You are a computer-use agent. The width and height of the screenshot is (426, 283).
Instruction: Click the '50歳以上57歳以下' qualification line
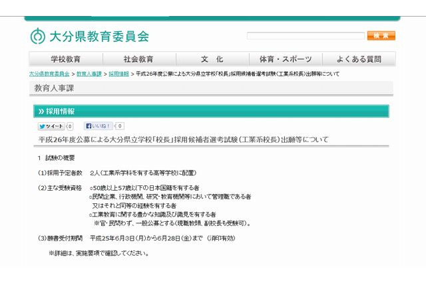click(144, 188)
